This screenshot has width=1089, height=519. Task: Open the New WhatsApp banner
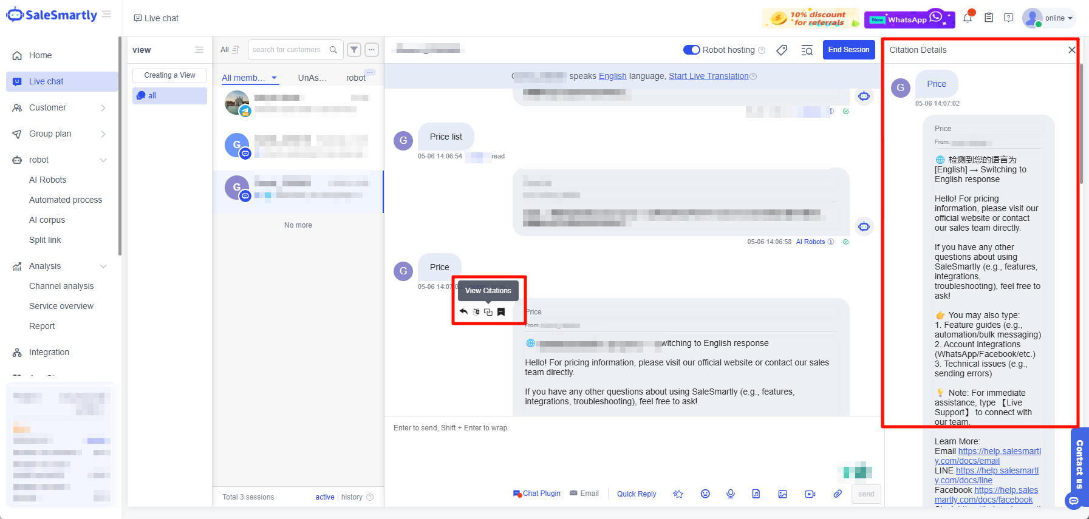(909, 18)
